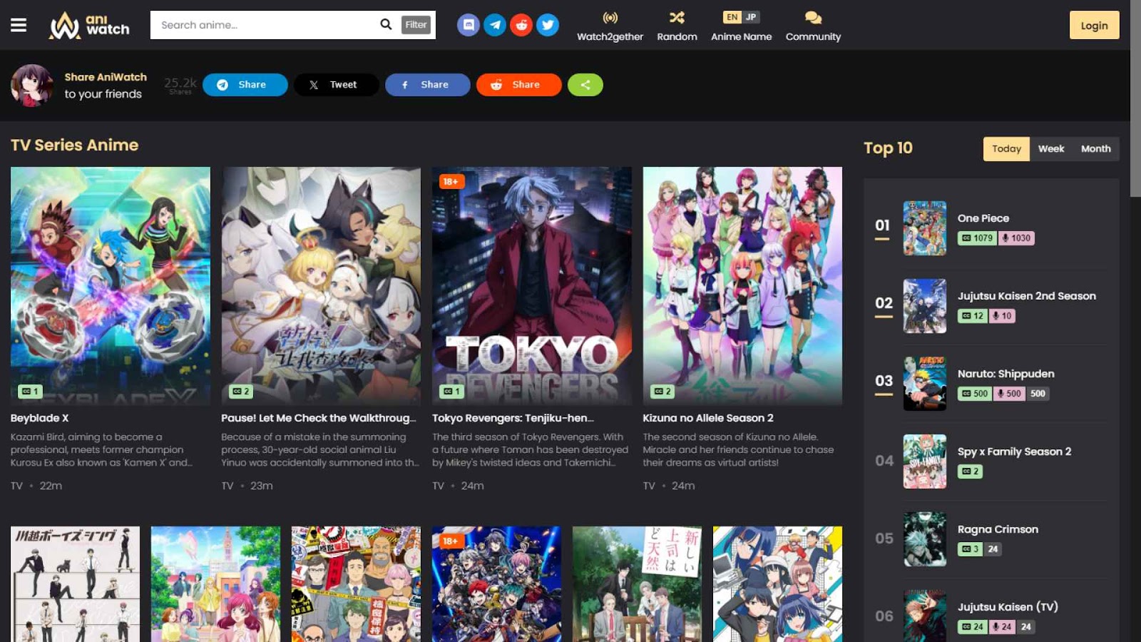Open the Discord link icon
This screenshot has width=1141, height=642.
point(469,25)
